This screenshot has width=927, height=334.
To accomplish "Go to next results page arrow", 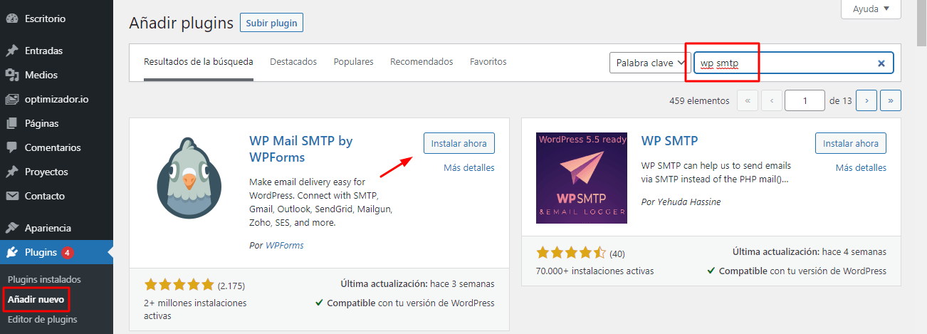I will coord(866,100).
